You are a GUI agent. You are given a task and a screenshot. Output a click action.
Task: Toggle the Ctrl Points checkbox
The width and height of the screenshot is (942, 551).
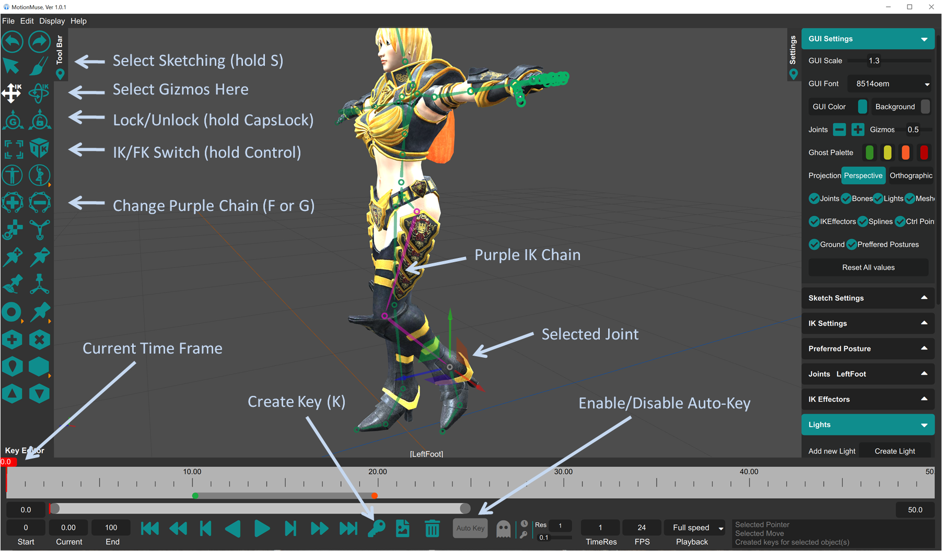900,221
